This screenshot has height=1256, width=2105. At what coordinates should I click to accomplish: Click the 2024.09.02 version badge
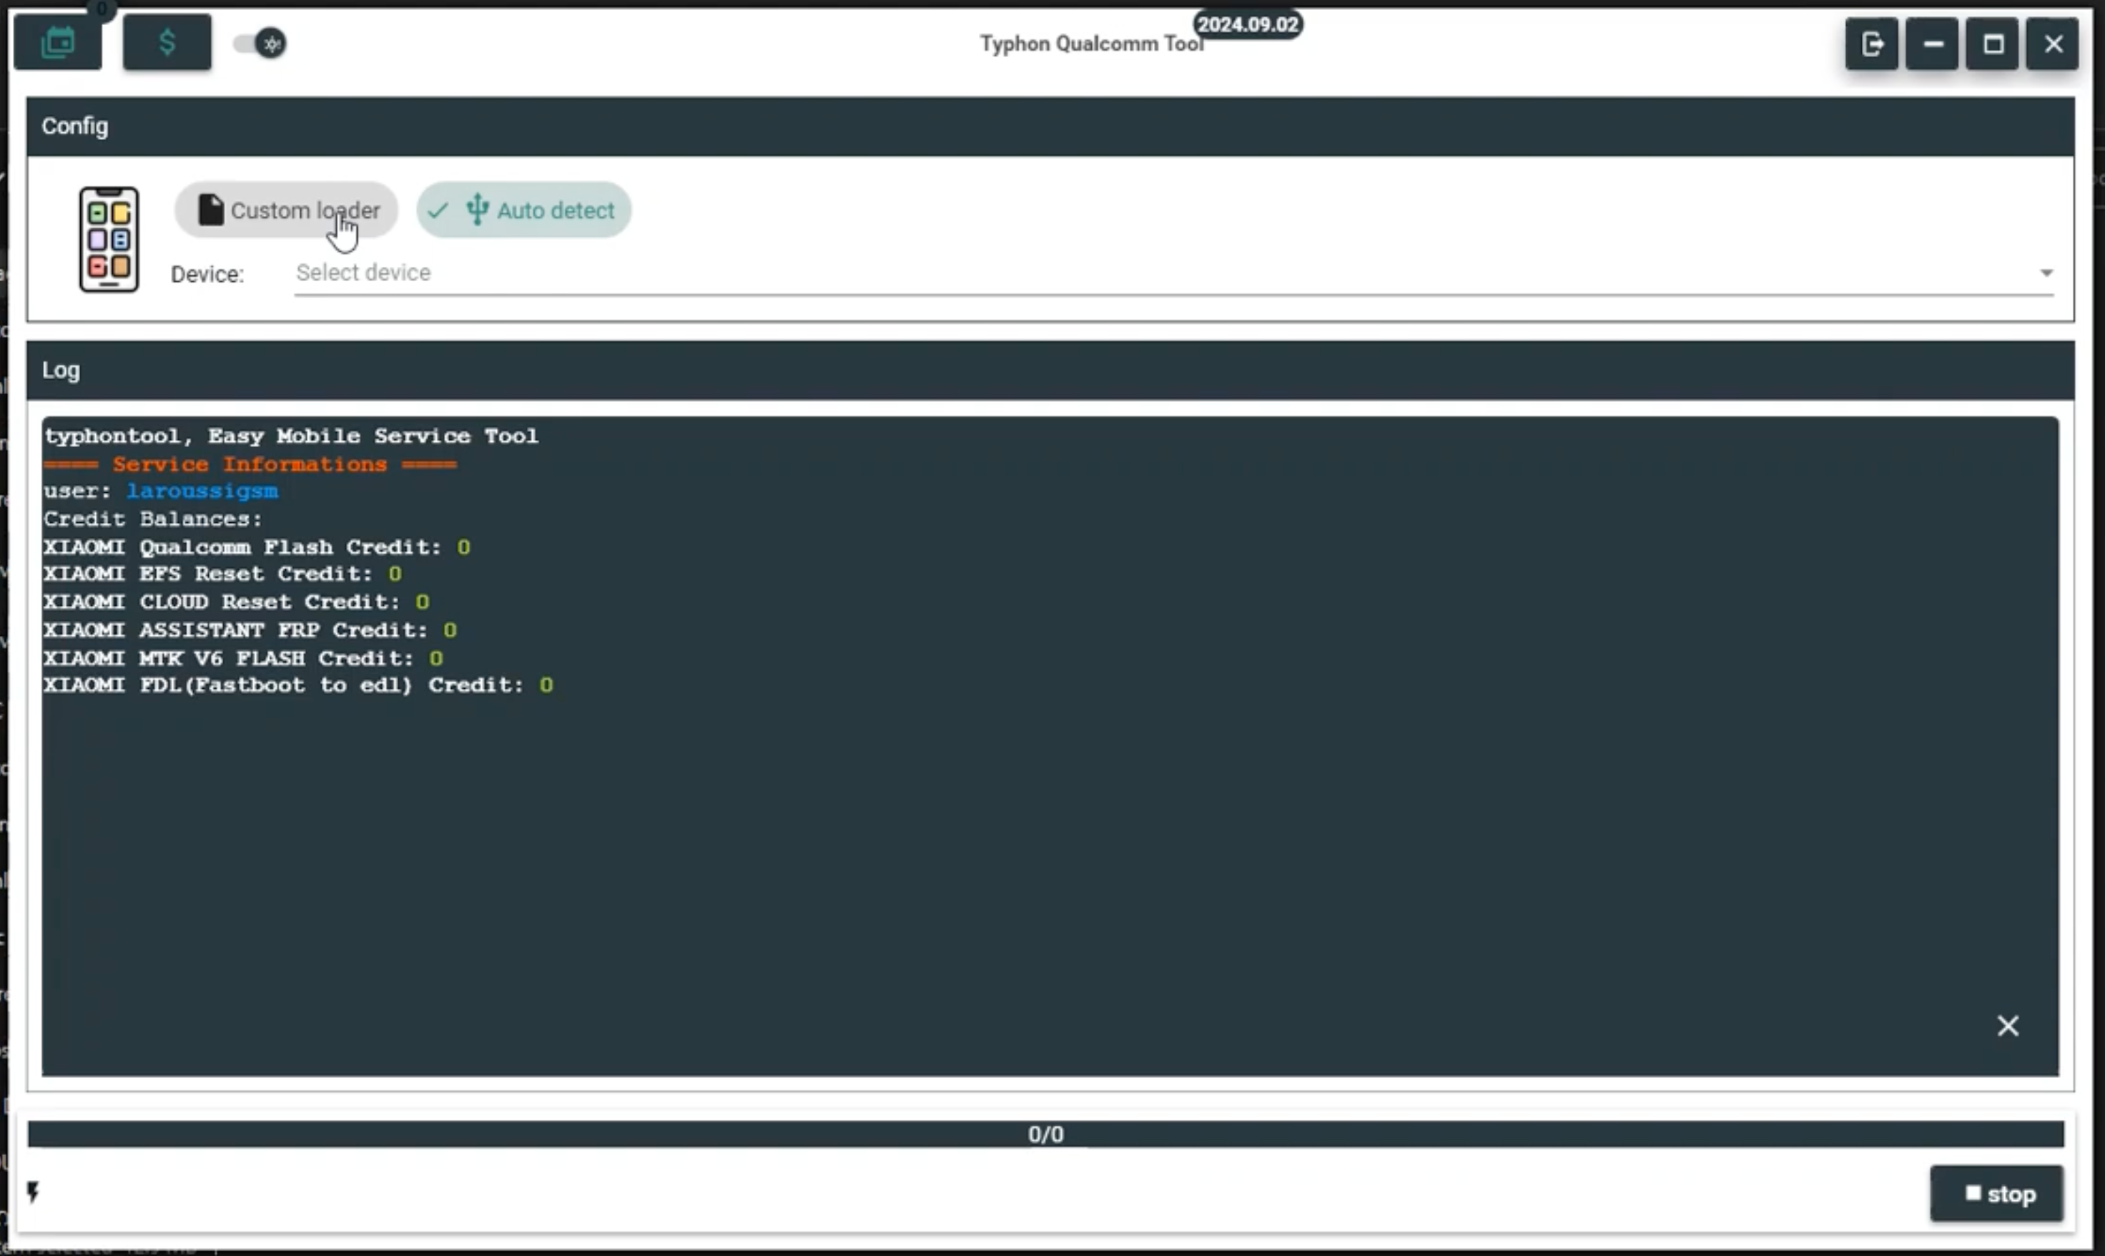click(1248, 24)
